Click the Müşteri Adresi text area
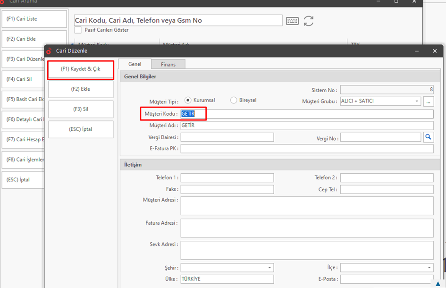The image size is (446, 288). click(x=307, y=206)
